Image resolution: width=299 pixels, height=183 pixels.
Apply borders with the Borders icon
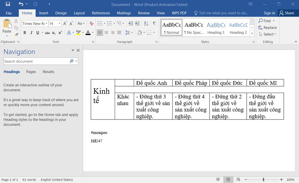(149, 33)
